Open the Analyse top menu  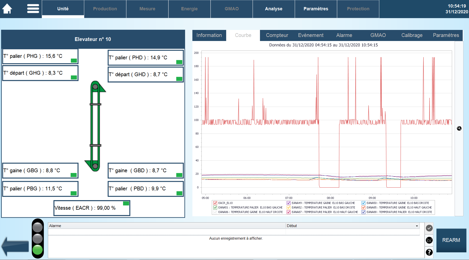274,9
